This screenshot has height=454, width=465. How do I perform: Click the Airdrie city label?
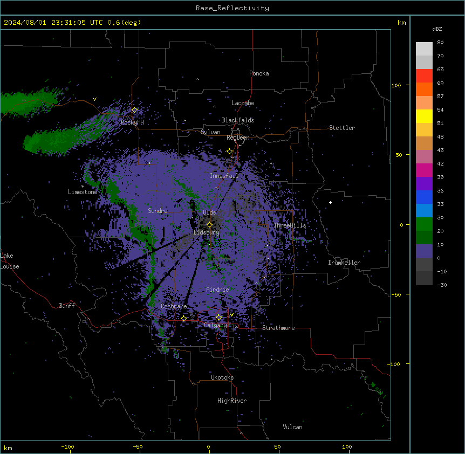coord(218,290)
